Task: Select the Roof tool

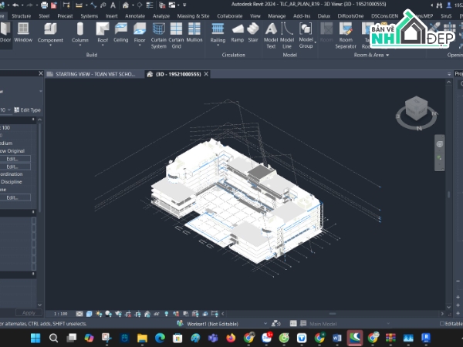Action: pos(103,34)
